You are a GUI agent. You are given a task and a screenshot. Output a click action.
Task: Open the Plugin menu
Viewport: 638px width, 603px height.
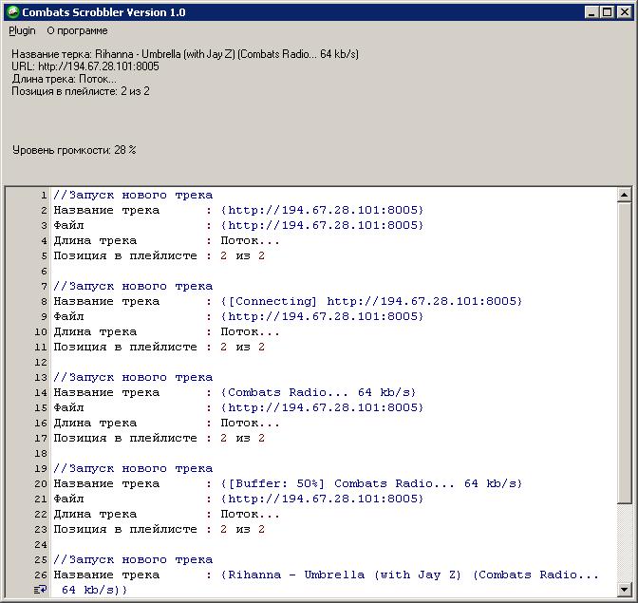click(22, 31)
